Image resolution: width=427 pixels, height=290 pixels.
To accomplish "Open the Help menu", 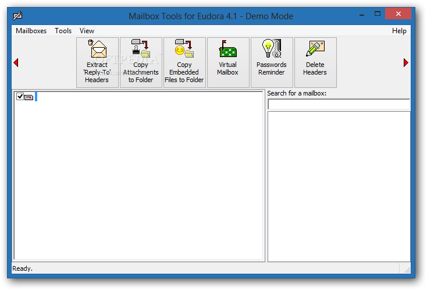I will 399,31.
